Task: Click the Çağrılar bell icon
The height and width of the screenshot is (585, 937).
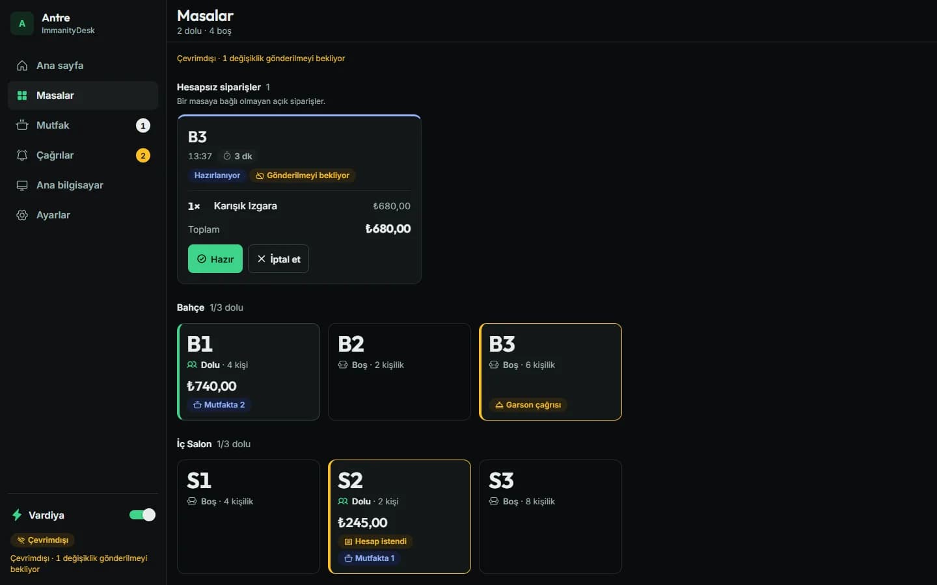Action: [x=22, y=155]
